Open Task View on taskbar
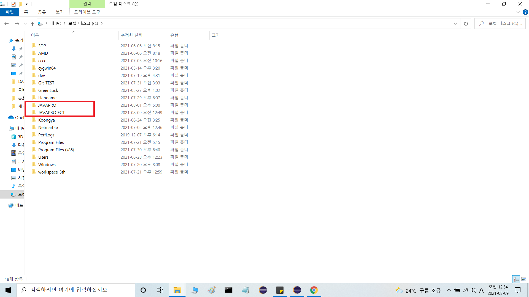 160,290
